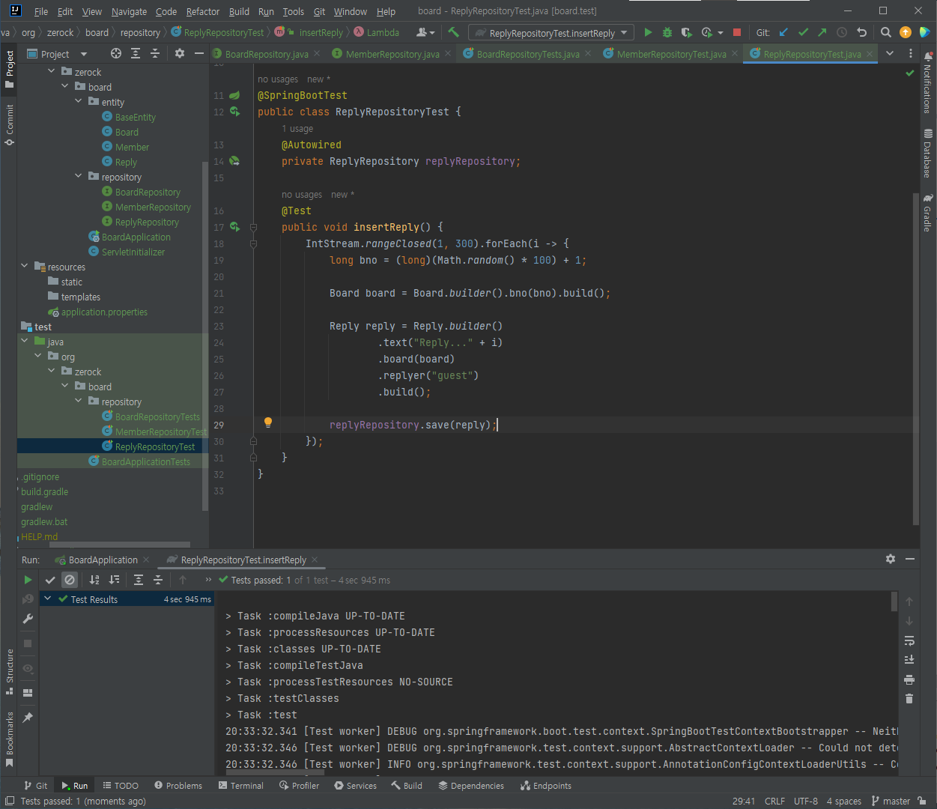Click the orange IDE update icon
This screenshot has height=809, width=937.
coord(906,32)
